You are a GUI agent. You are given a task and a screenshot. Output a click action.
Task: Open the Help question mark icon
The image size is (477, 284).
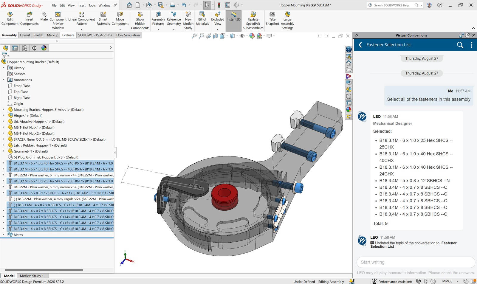tap(440, 5)
